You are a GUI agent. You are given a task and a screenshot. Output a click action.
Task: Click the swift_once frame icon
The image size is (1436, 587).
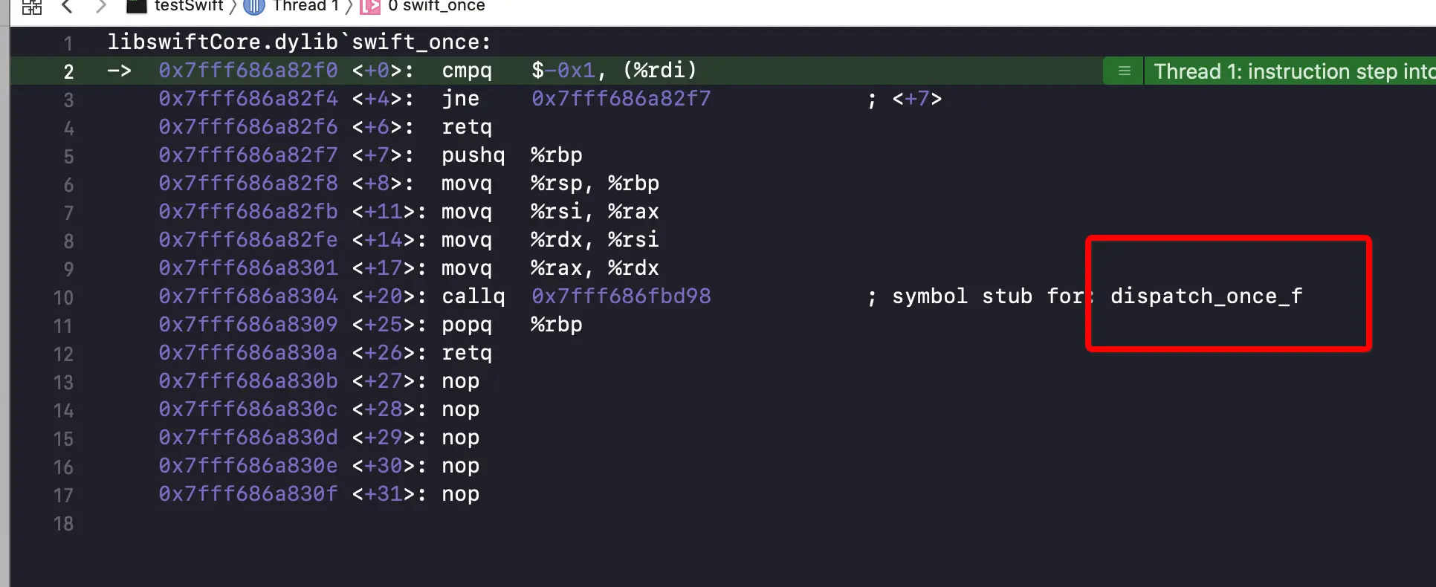[x=370, y=7]
